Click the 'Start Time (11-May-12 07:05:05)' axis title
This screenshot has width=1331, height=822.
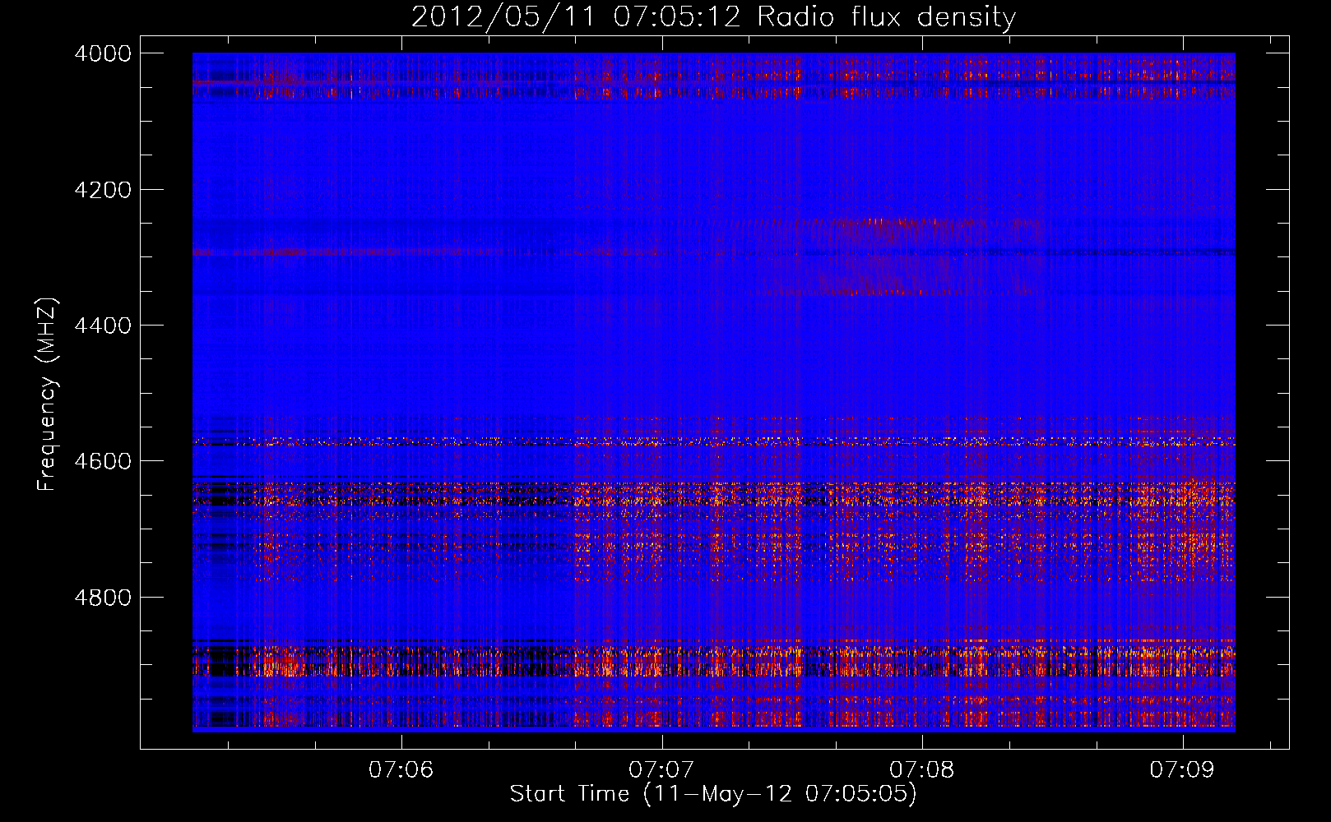coord(713,794)
